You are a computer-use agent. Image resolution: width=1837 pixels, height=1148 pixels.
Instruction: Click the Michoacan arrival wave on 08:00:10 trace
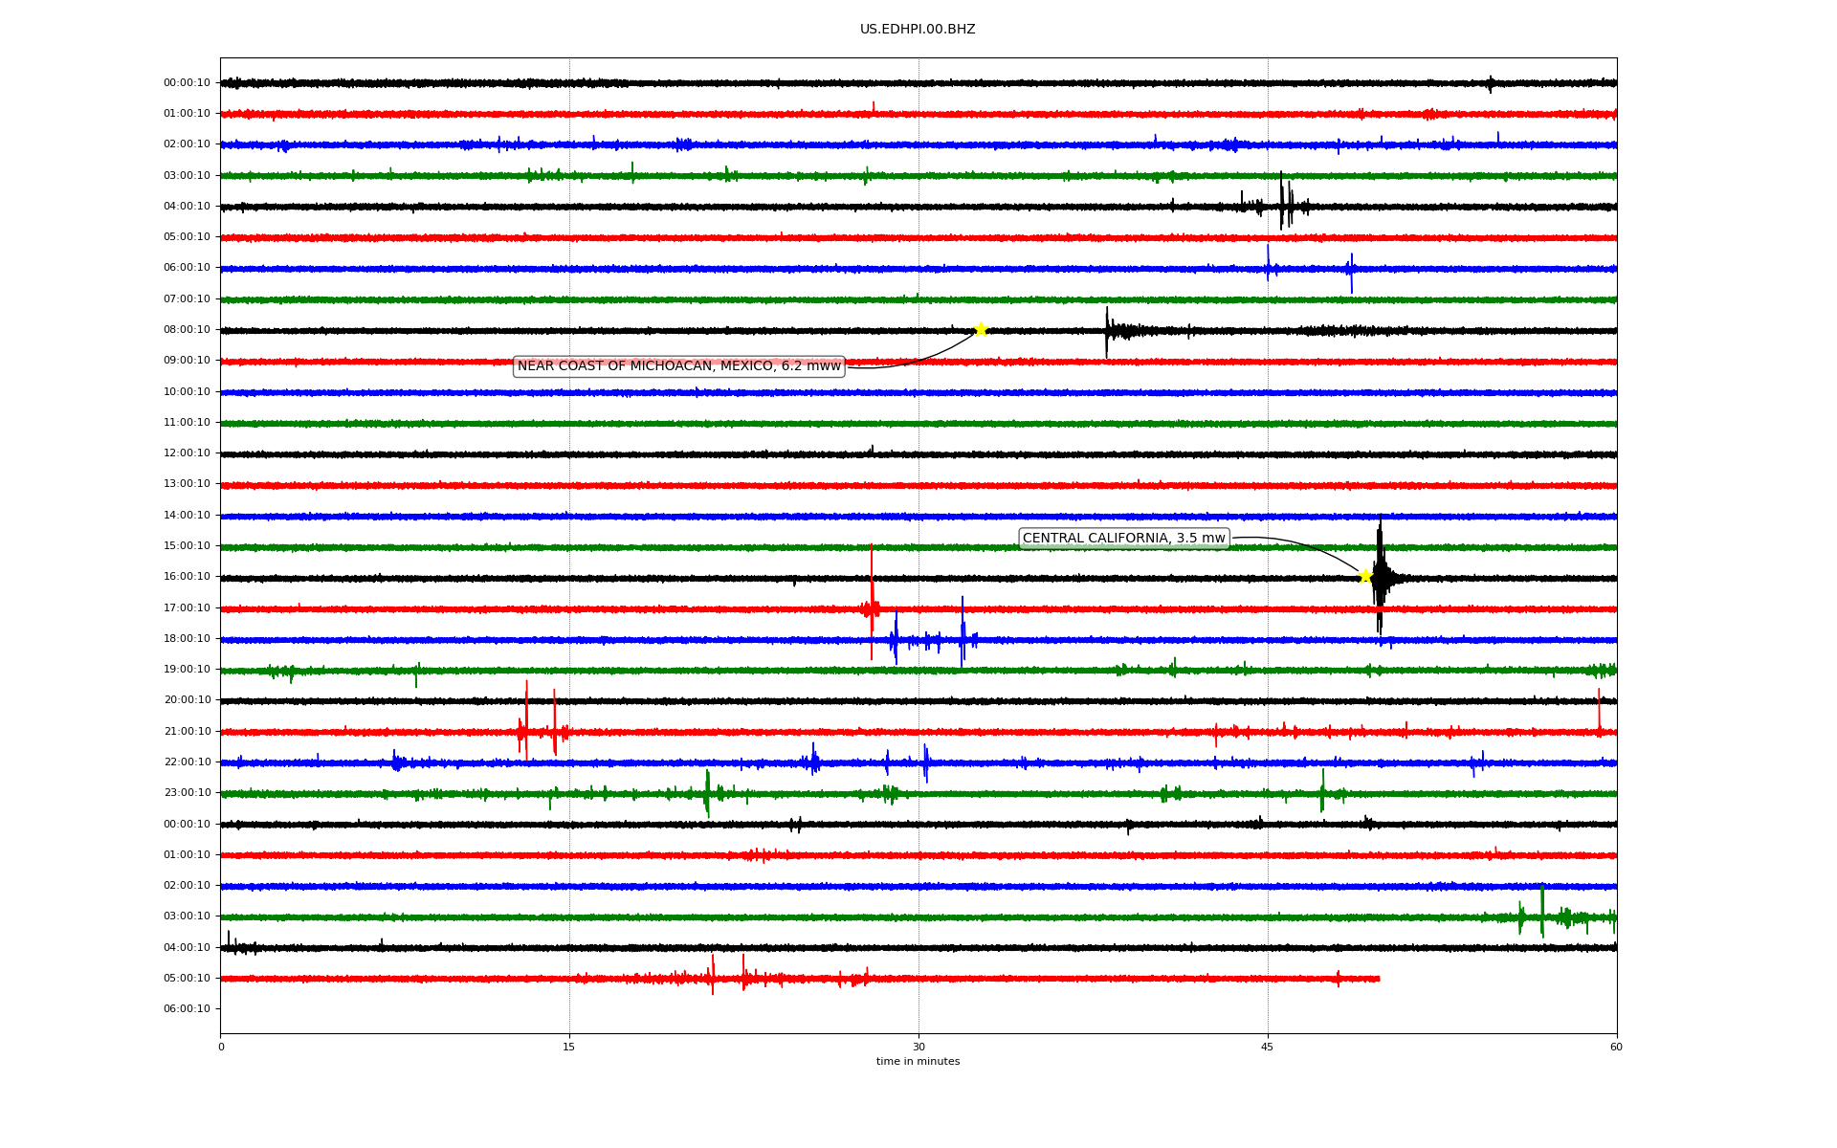pyautogui.click(x=1108, y=331)
